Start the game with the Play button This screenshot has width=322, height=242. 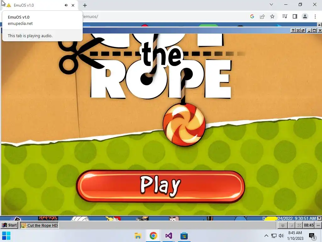(160, 187)
